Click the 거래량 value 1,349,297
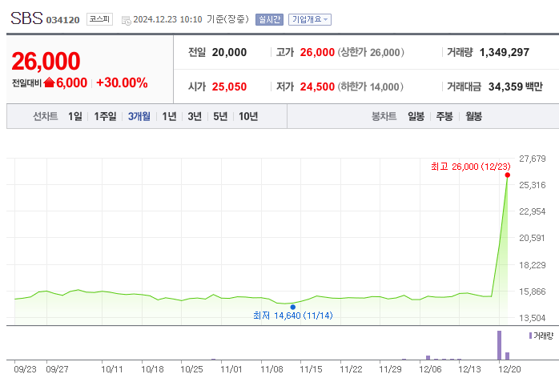The height and width of the screenshot is (382, 559). tap(505, 52)
